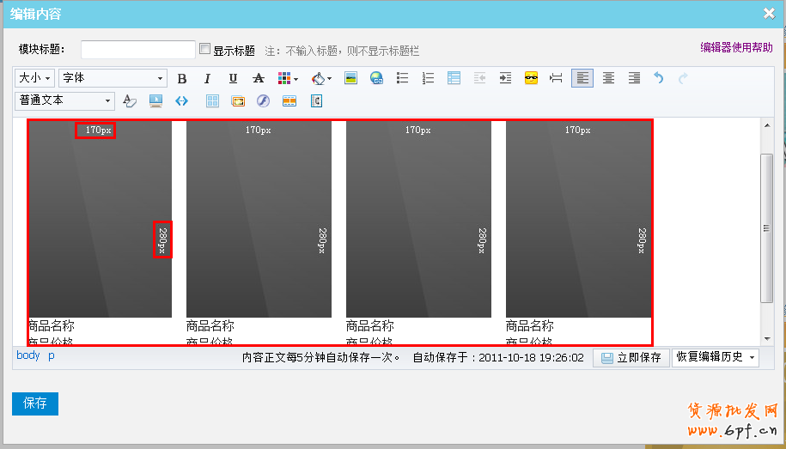This screenshot has width=786, height=449.
Task: Center-align the text
Action: 608,78
